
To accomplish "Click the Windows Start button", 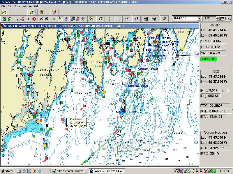I will pyautogui.click(x=7, y=171).
